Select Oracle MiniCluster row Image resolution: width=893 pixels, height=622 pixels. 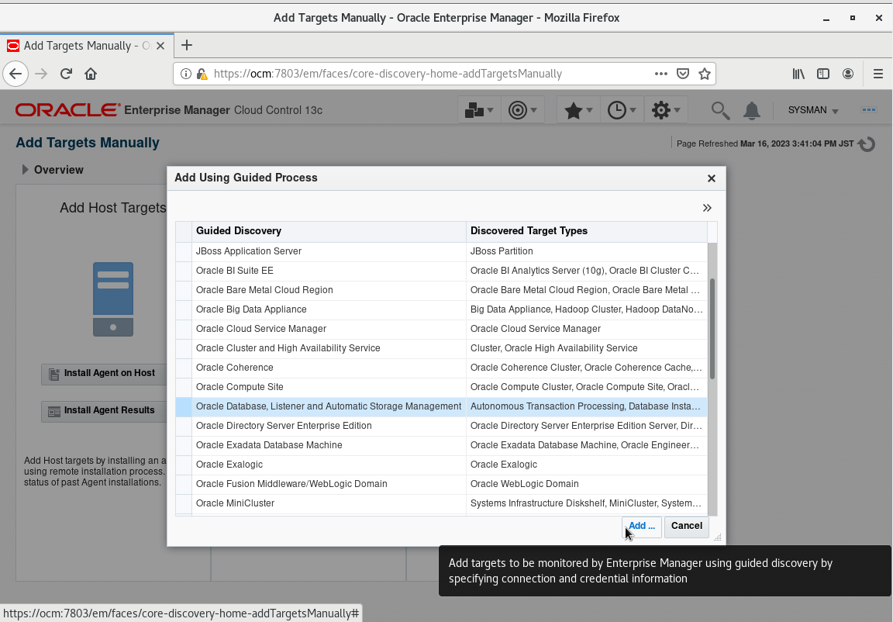coord(441,503)
